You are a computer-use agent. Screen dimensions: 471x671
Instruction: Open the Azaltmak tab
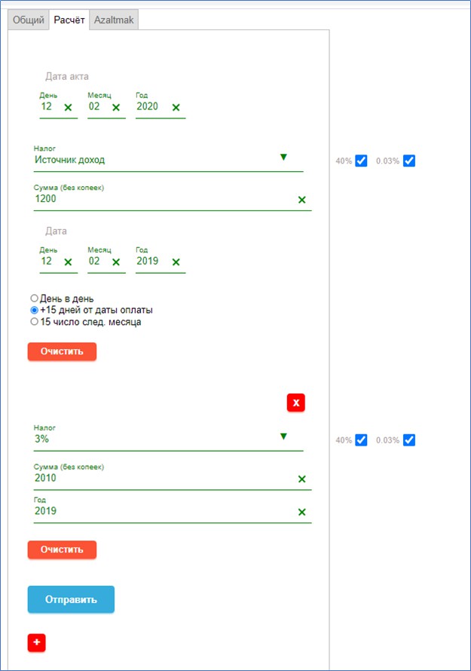[x=114, y=20]
